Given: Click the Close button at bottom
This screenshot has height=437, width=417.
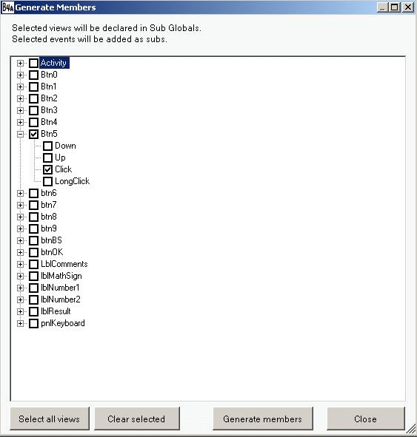Looking at the screenshot, I should pyautogui.click(x=366, y=419).
